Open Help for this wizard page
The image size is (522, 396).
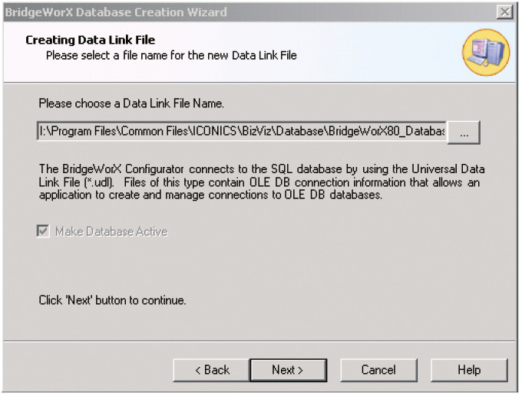pyautogui.click(x=469, y=370)
